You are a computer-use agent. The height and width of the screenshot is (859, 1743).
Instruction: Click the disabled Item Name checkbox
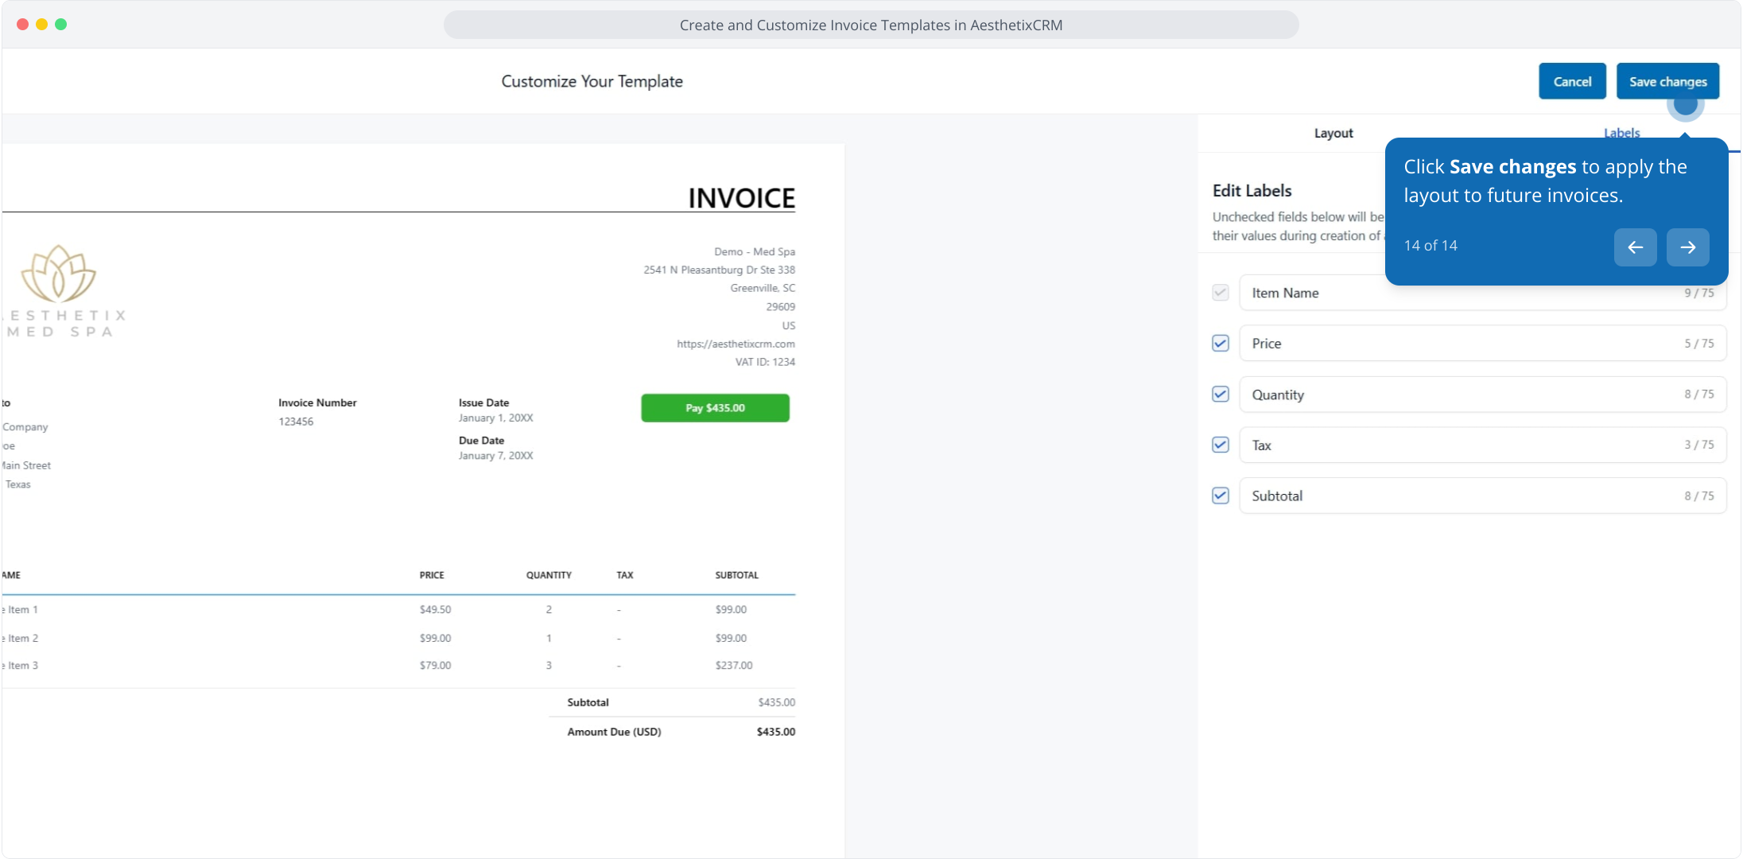[x=1221, y=293]
